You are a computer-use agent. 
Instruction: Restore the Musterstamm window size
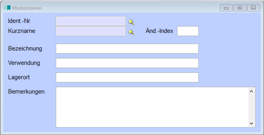(240, 8)
